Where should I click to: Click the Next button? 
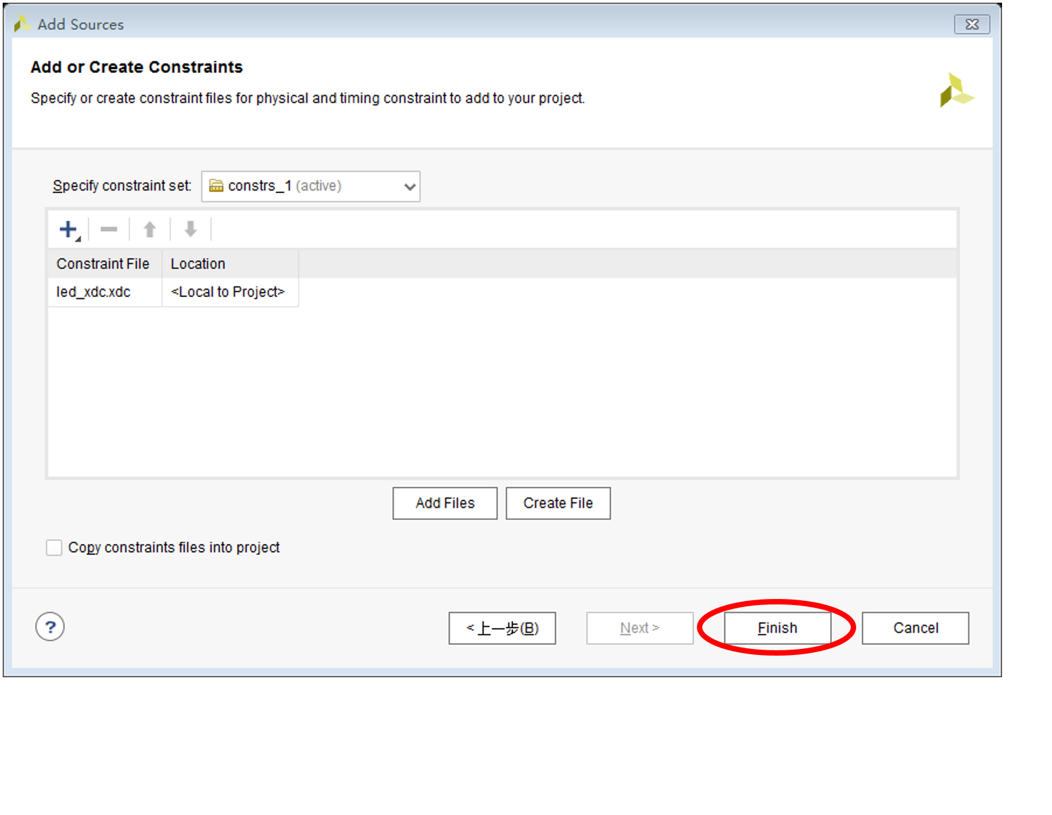[639, 628]
